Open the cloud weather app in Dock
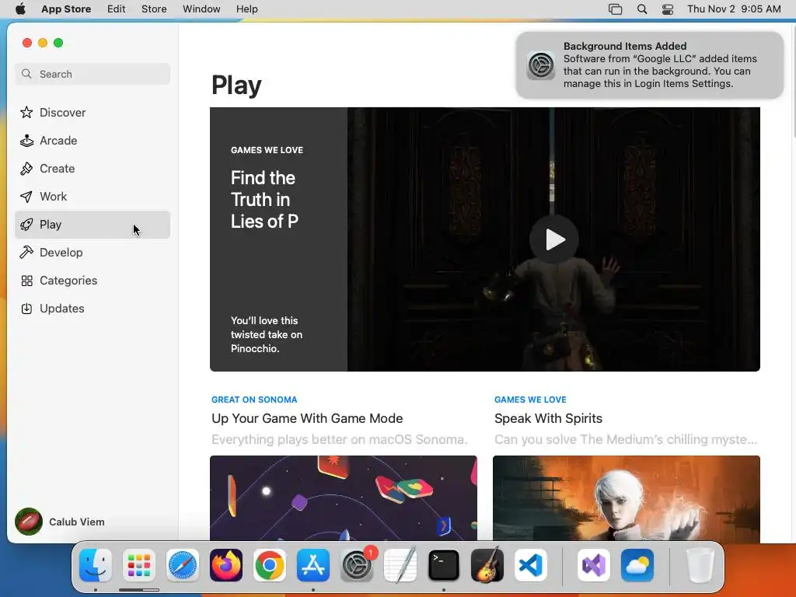 (637, 565)
